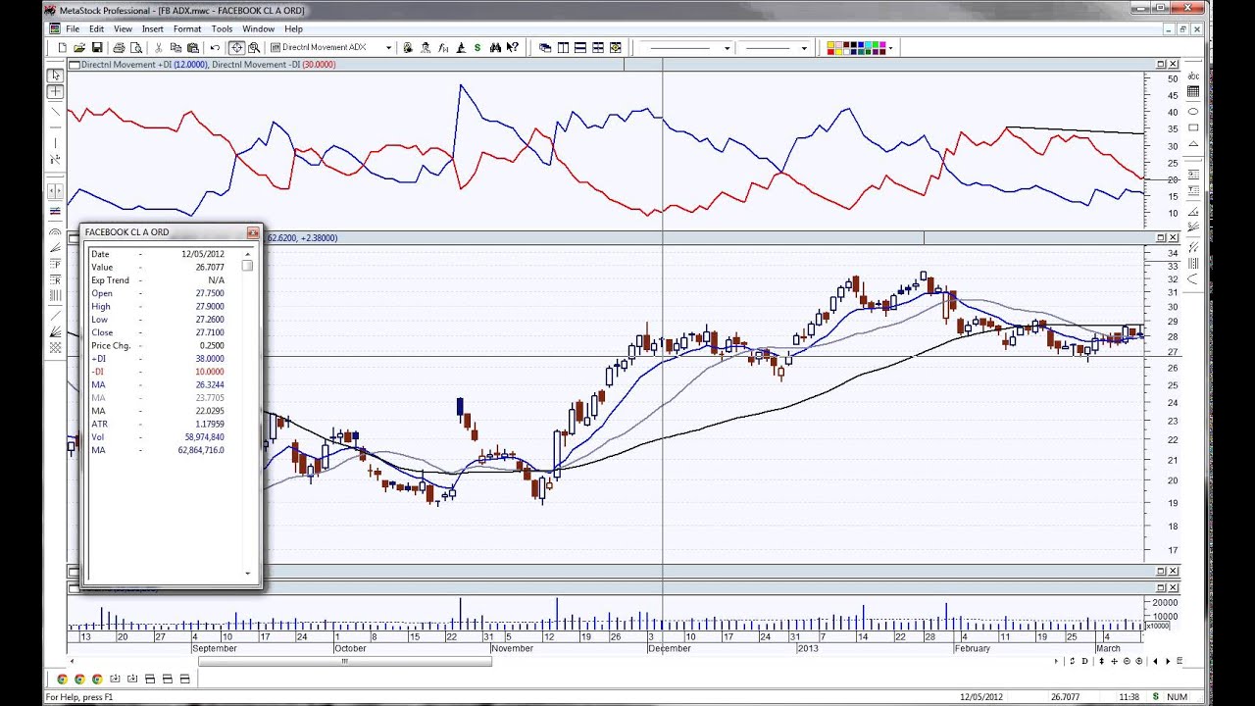Image resolution: width=1255 pixels, height=706 pixels.
Task: Click the tile windows horizontally icon
Action: pos(580,47)
